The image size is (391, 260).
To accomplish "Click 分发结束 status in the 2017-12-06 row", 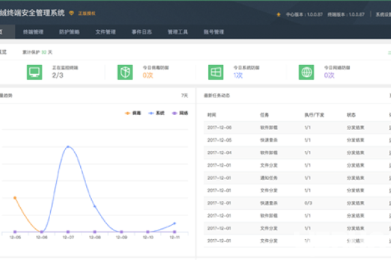I will pyautogui.click(x=356, y=127).
